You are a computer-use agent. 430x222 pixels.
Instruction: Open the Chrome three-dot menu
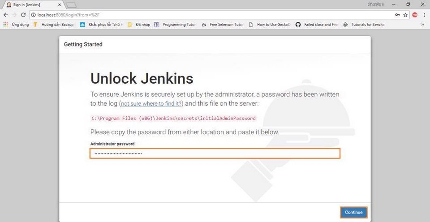424,15
